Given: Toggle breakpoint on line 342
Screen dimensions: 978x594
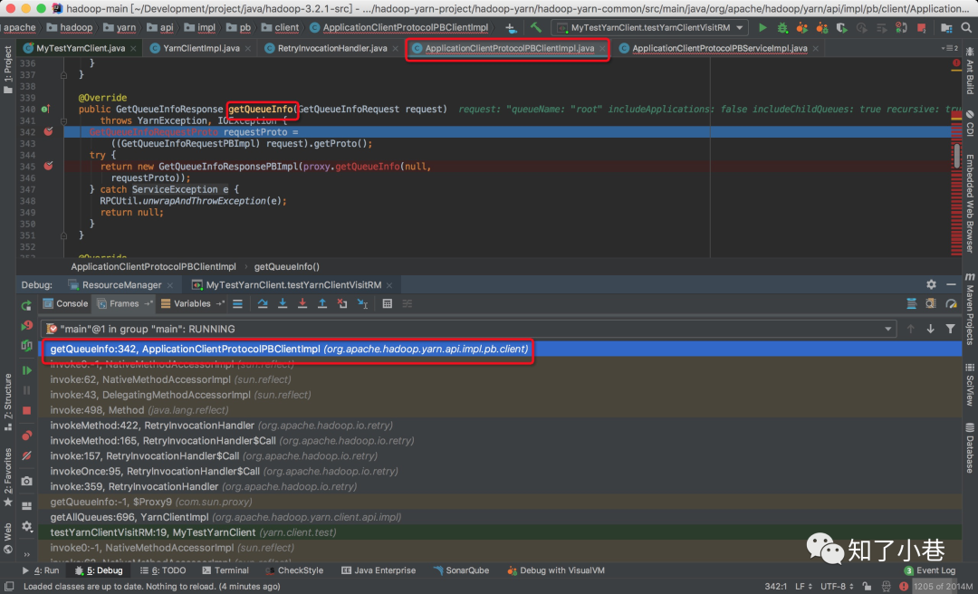Looking at the screenshot, I should click(49, 131).
